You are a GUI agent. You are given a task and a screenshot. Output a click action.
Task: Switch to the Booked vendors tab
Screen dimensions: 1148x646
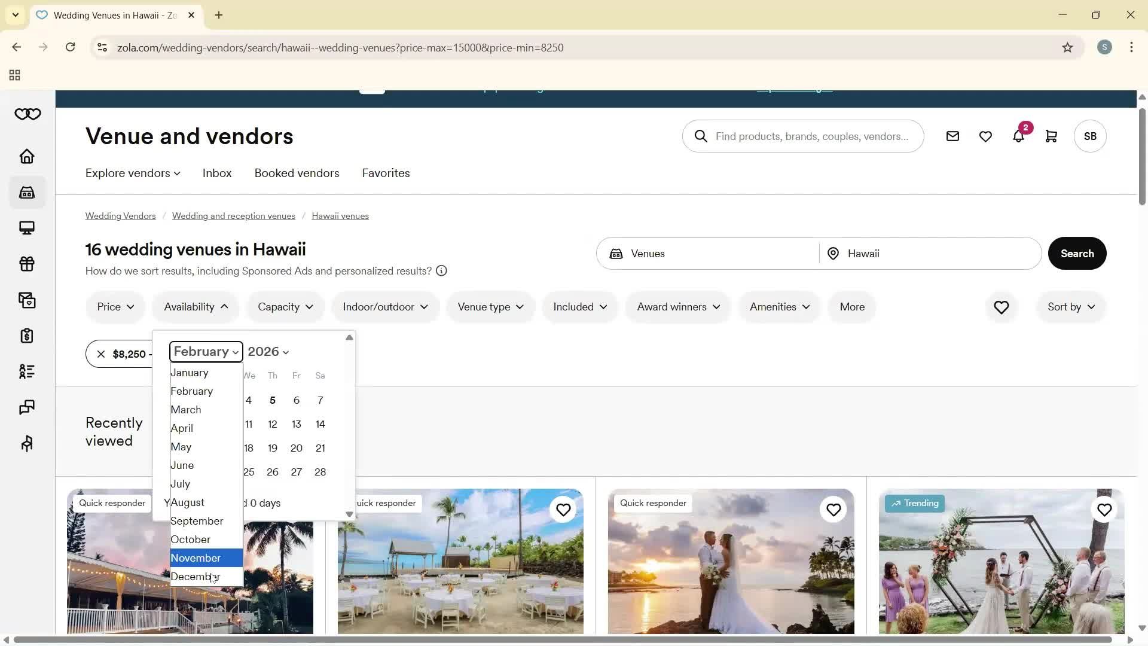(x=297, y=173)
